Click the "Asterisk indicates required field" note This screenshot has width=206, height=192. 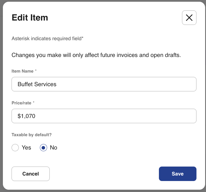pyautogui.click(x=47, y=38)
